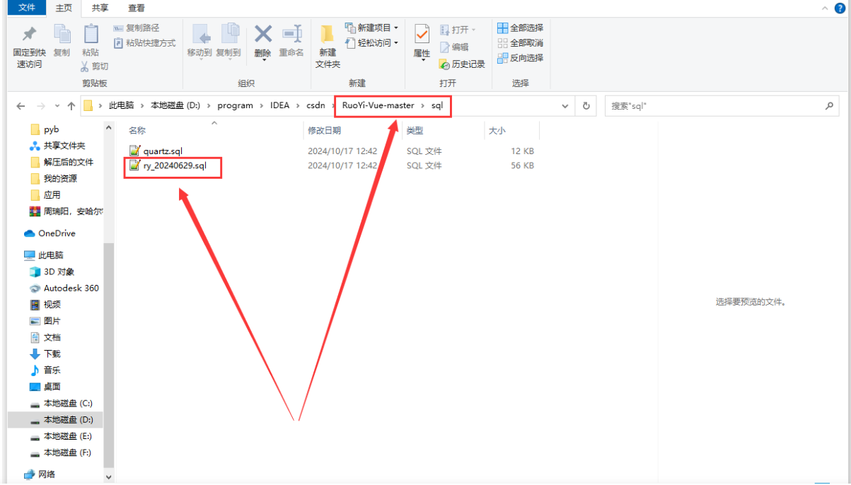Screen dimensions: 851x485
Task: Click History (历史记录) in the ribbon
Action: point(462,64)
